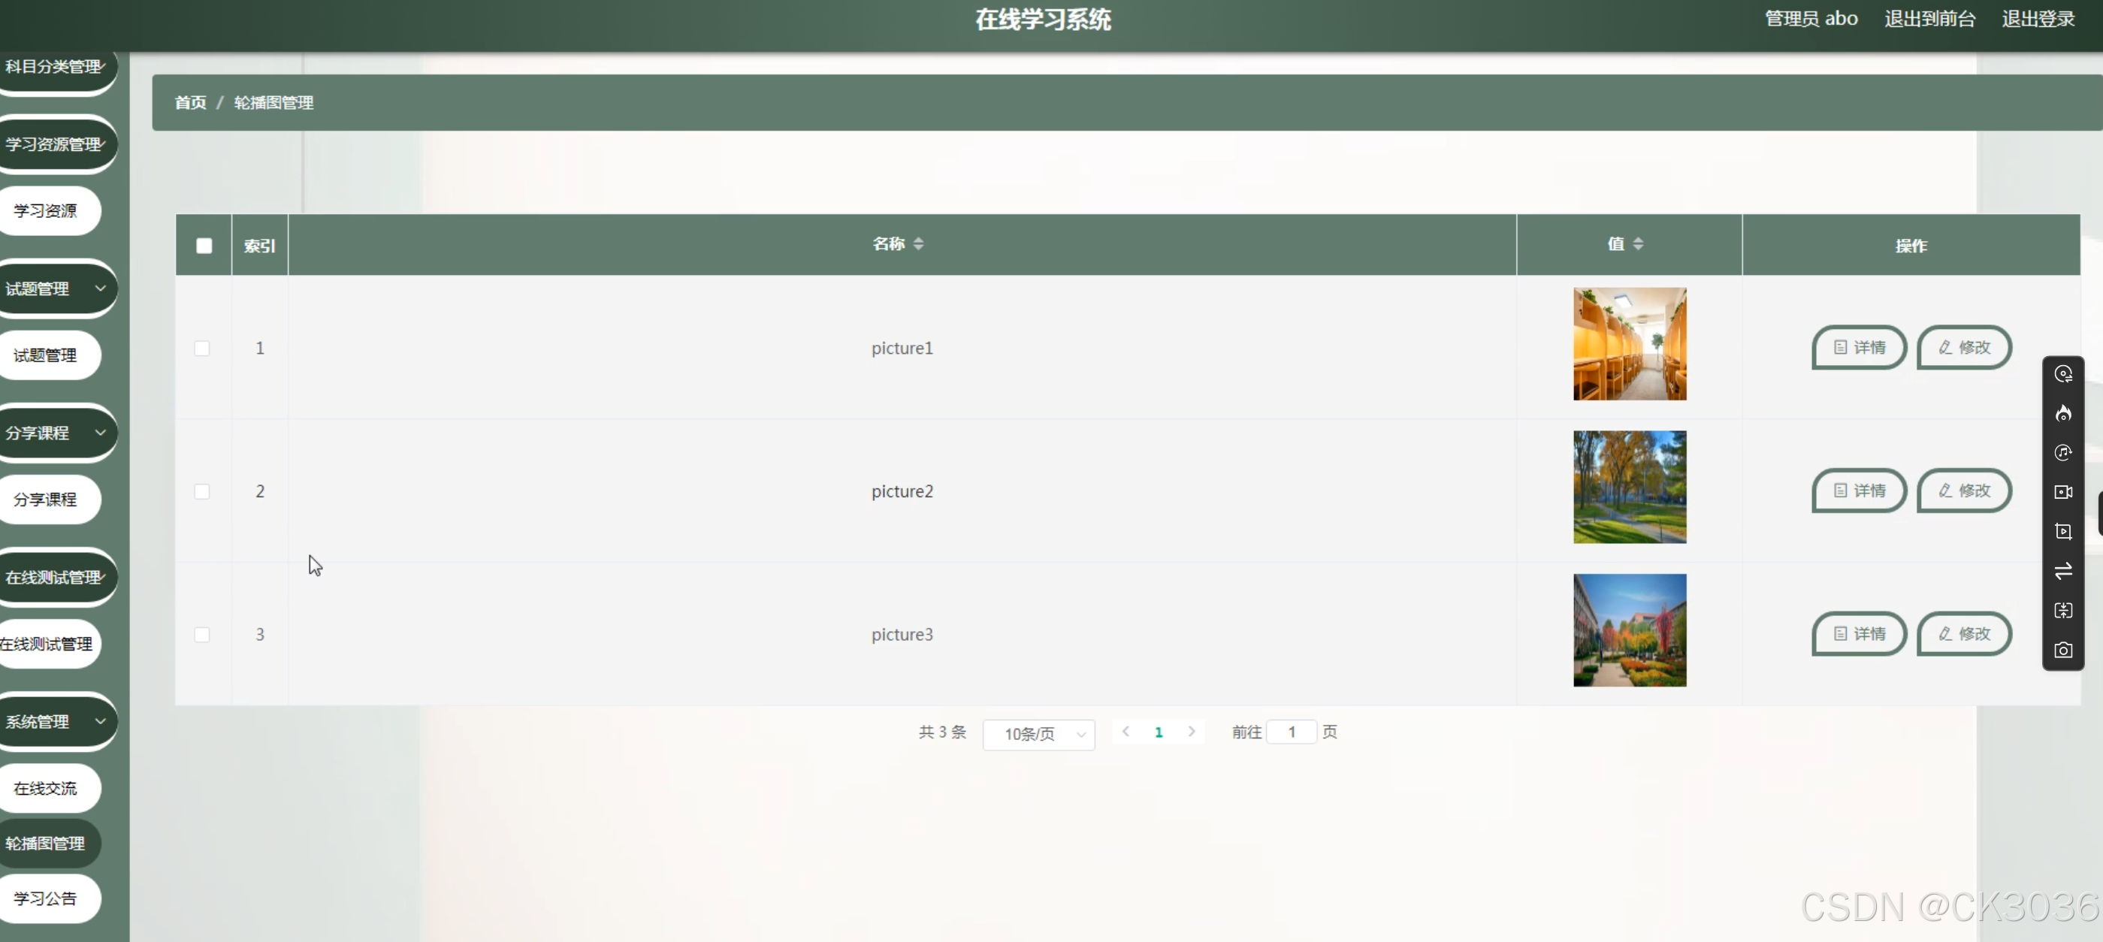Click the compress icon above the camera
Image resolution: width=2103 pixels, height=942 pixels.
pos(2063,610)
